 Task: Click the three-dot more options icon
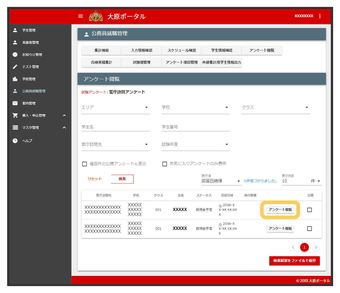[x=320, y=16]
